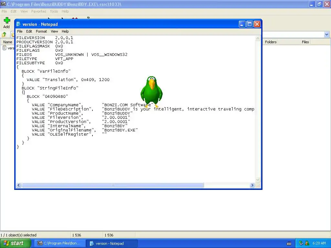Open 7-Zip File menu
Image resolution: width=331 pixels, height=248 pixels.
4,11
